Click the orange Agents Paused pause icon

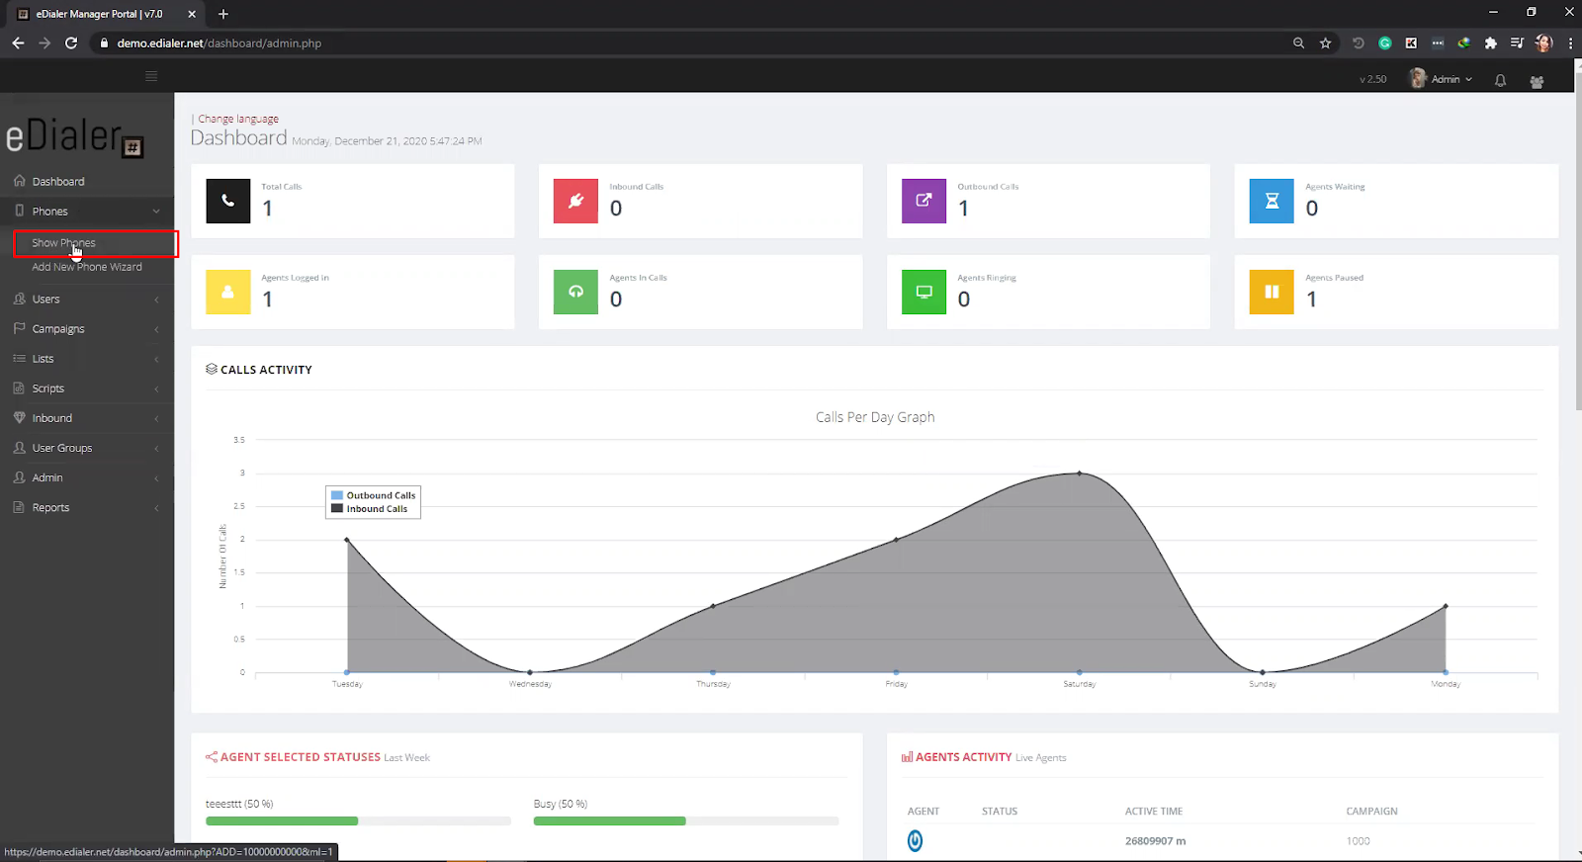[x=1272, y=292]
